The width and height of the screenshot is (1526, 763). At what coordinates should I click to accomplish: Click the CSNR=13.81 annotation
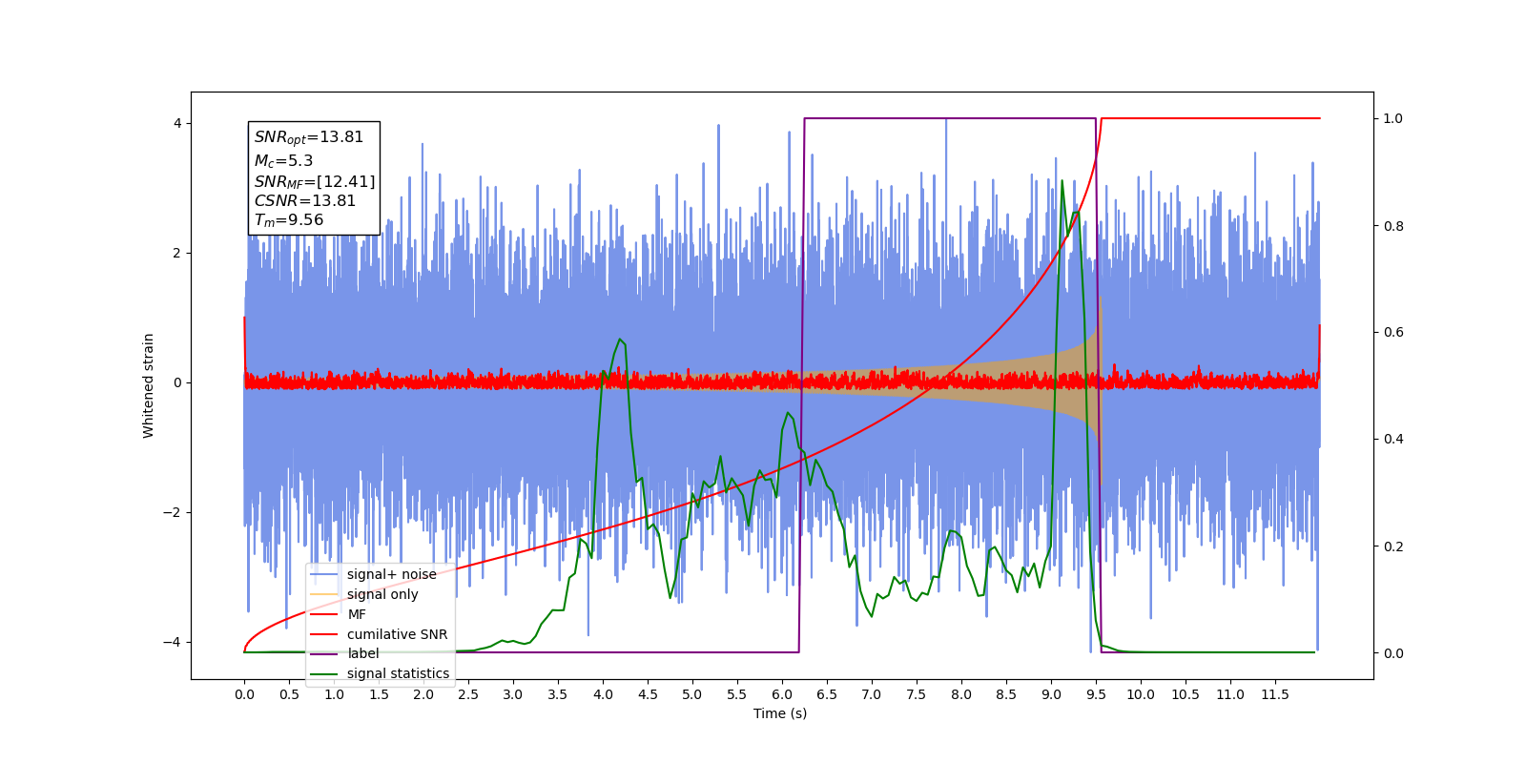point(305,200)
